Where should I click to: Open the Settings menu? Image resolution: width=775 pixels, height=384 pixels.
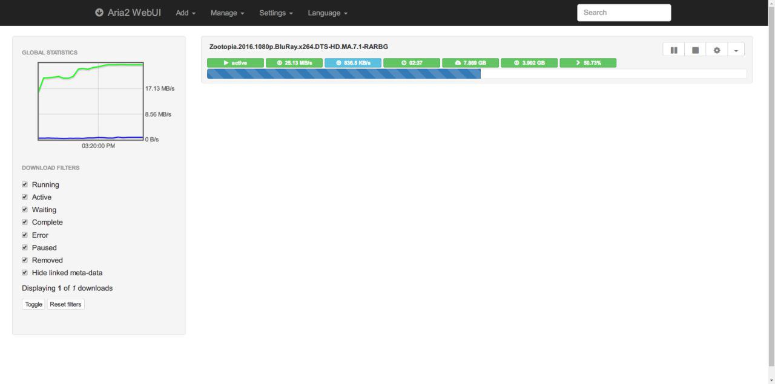pos(275,13)
